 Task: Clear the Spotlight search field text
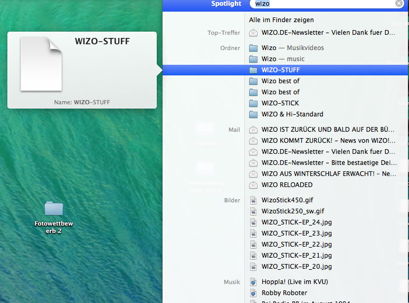coord(399,4)
